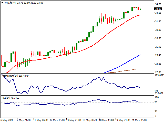
Task: Click the RSI 70 level label
Action: pyautogui.click(x=156, y=102)
